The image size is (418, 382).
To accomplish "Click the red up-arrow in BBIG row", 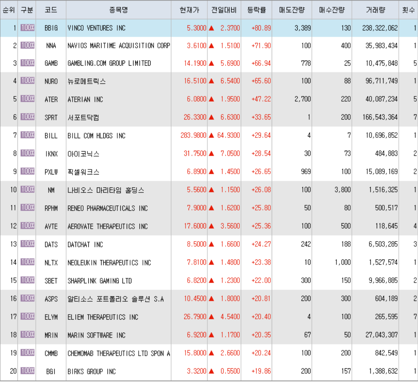I will (x=212, y=28).
